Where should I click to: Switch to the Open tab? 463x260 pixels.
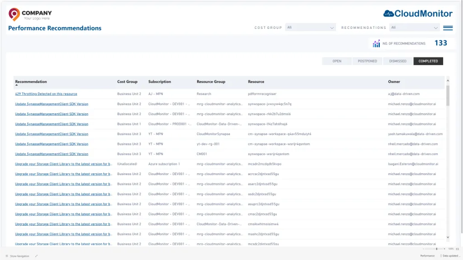click(x=336, y=61)
